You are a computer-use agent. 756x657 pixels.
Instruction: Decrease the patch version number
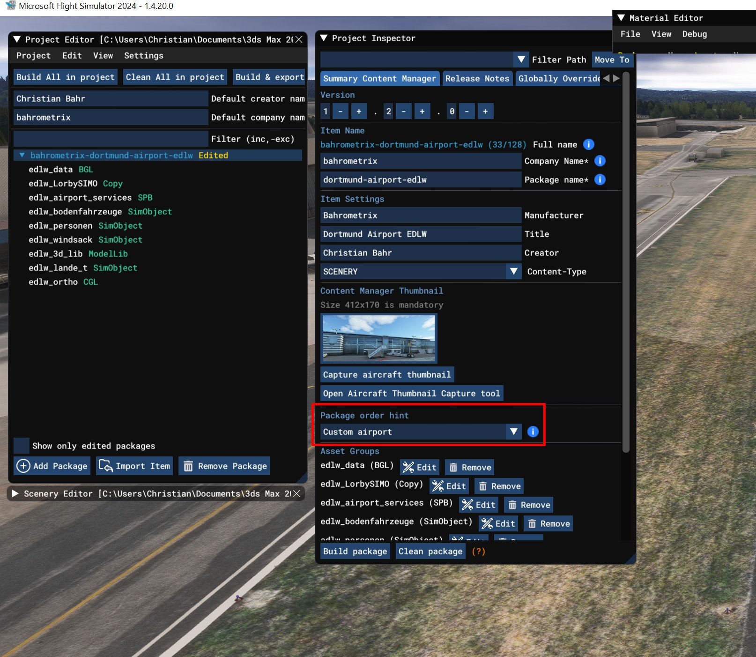[x=467, y=111]
